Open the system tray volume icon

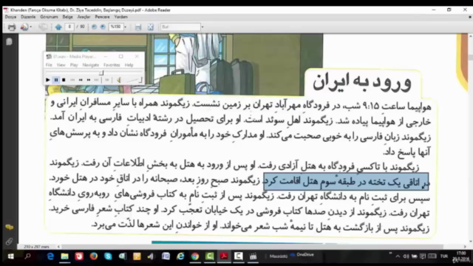point(406,256)
